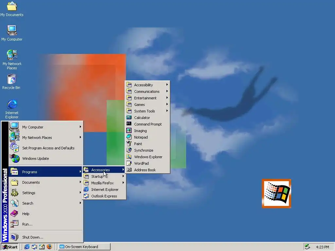Expand the Settings submenu arrow

80,192
